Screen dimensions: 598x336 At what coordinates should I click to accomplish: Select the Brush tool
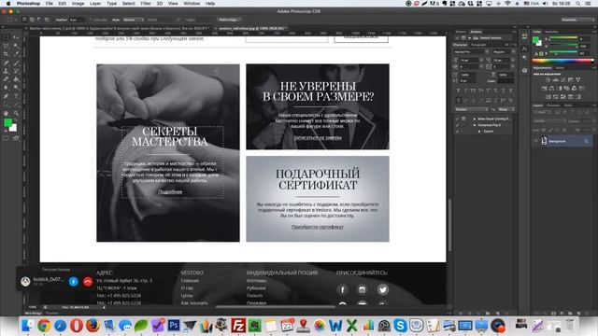[x=16, y=63]
